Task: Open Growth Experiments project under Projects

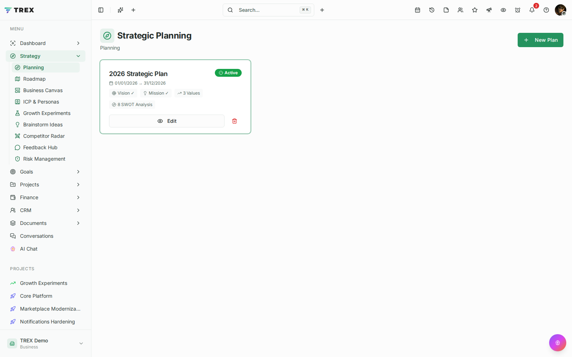Action: coord(45,283)
